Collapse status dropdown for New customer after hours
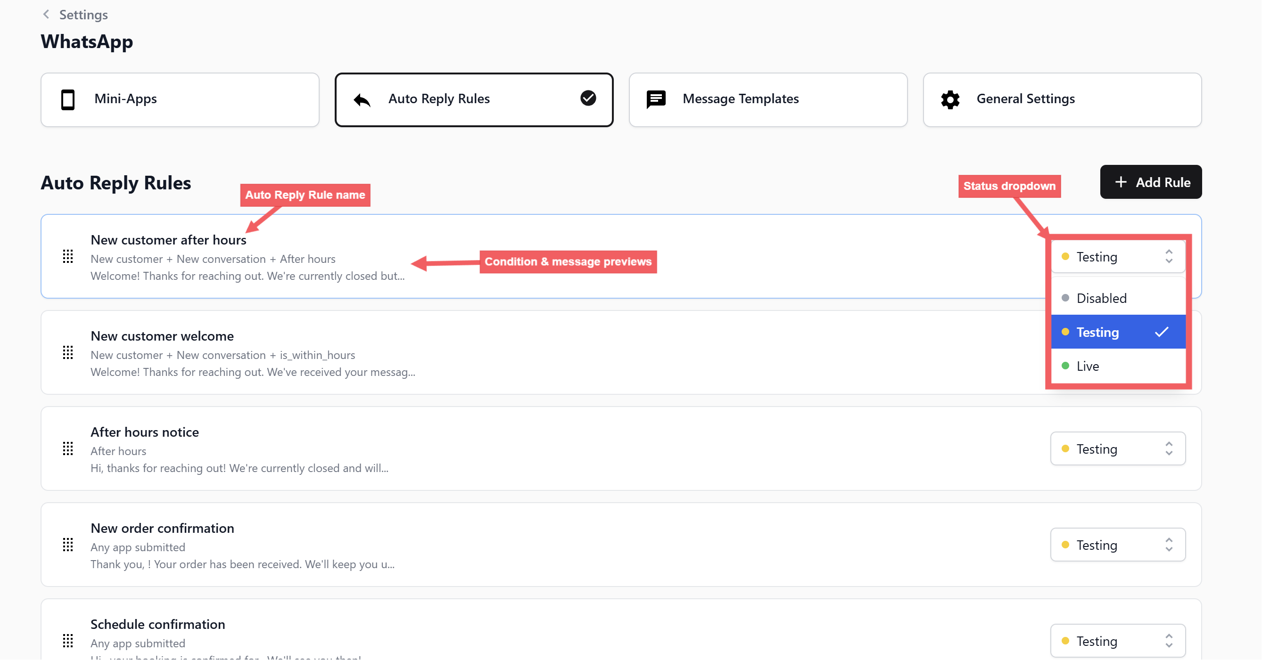This screenshot has width=1262, height=660. (1117, 257)
